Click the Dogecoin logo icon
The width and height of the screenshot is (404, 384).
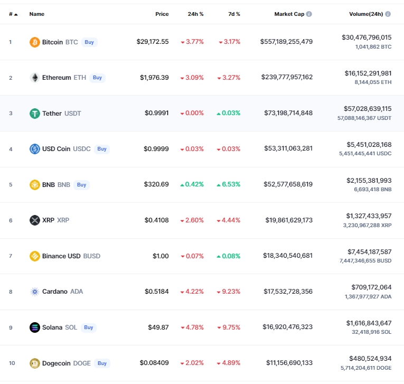(35, 363)
